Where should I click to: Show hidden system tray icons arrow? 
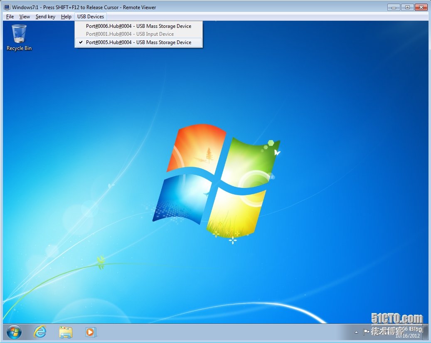coord(356,332)
